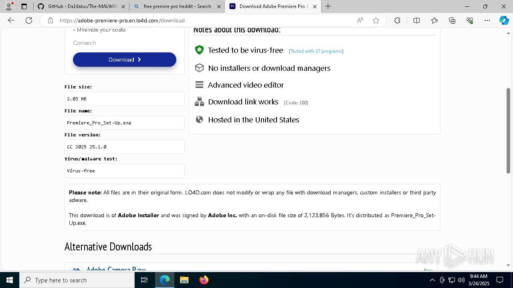513x288 pixels.
Task: Click the no installers box icon
Action: pos(199,68)
